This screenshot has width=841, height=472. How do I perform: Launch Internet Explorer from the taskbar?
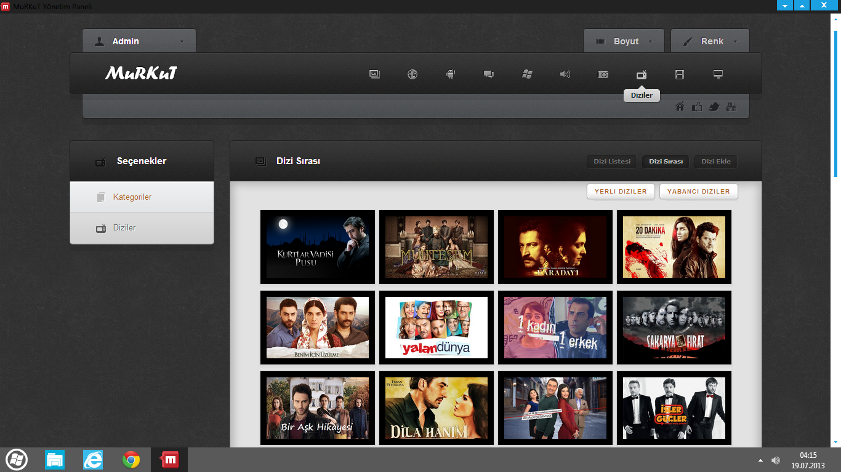(x=93, y=460)
